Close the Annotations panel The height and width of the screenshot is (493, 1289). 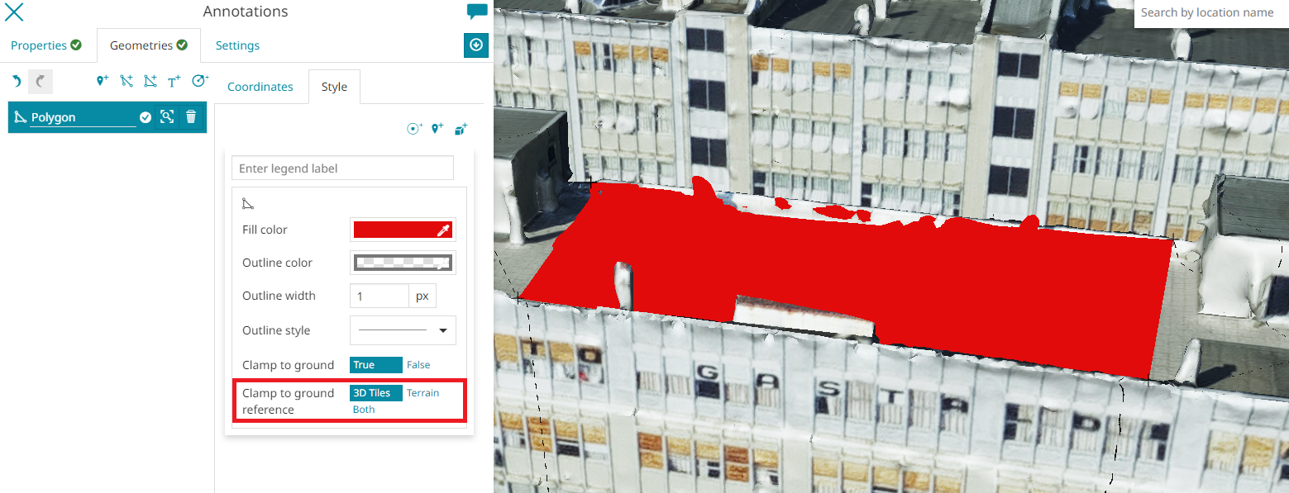[x=14, y=12]
